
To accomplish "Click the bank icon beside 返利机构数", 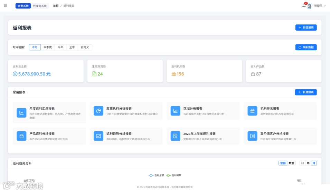I will pyautogui.click(x=173, y=74).
